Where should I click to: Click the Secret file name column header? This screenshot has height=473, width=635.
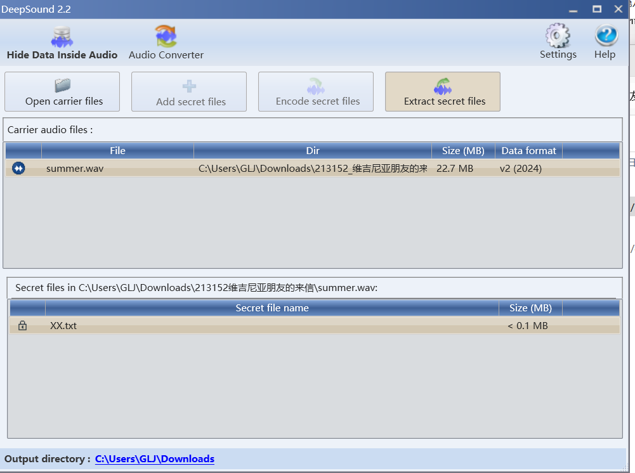[x=272, y=308]
